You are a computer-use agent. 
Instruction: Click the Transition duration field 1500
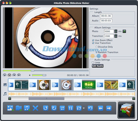coord(109,36)
